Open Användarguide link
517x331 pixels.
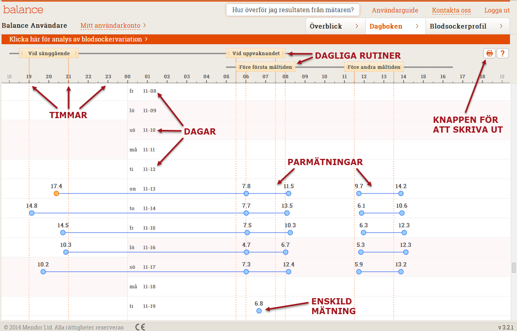[395, 11]
